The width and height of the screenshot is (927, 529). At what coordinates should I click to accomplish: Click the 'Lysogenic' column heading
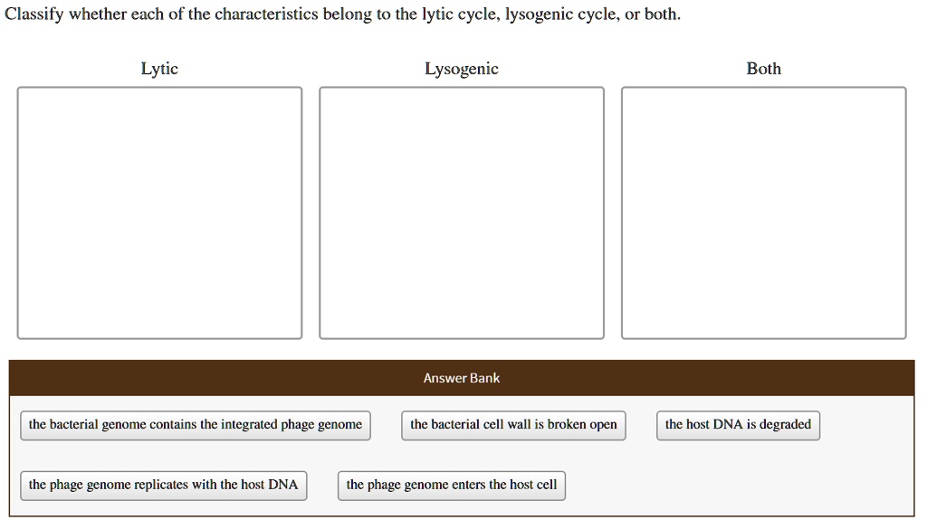click(461, 68)
